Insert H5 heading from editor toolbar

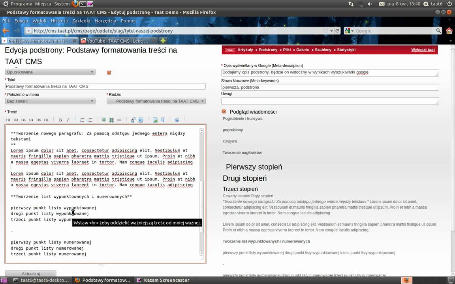click(x=38, y=120)
